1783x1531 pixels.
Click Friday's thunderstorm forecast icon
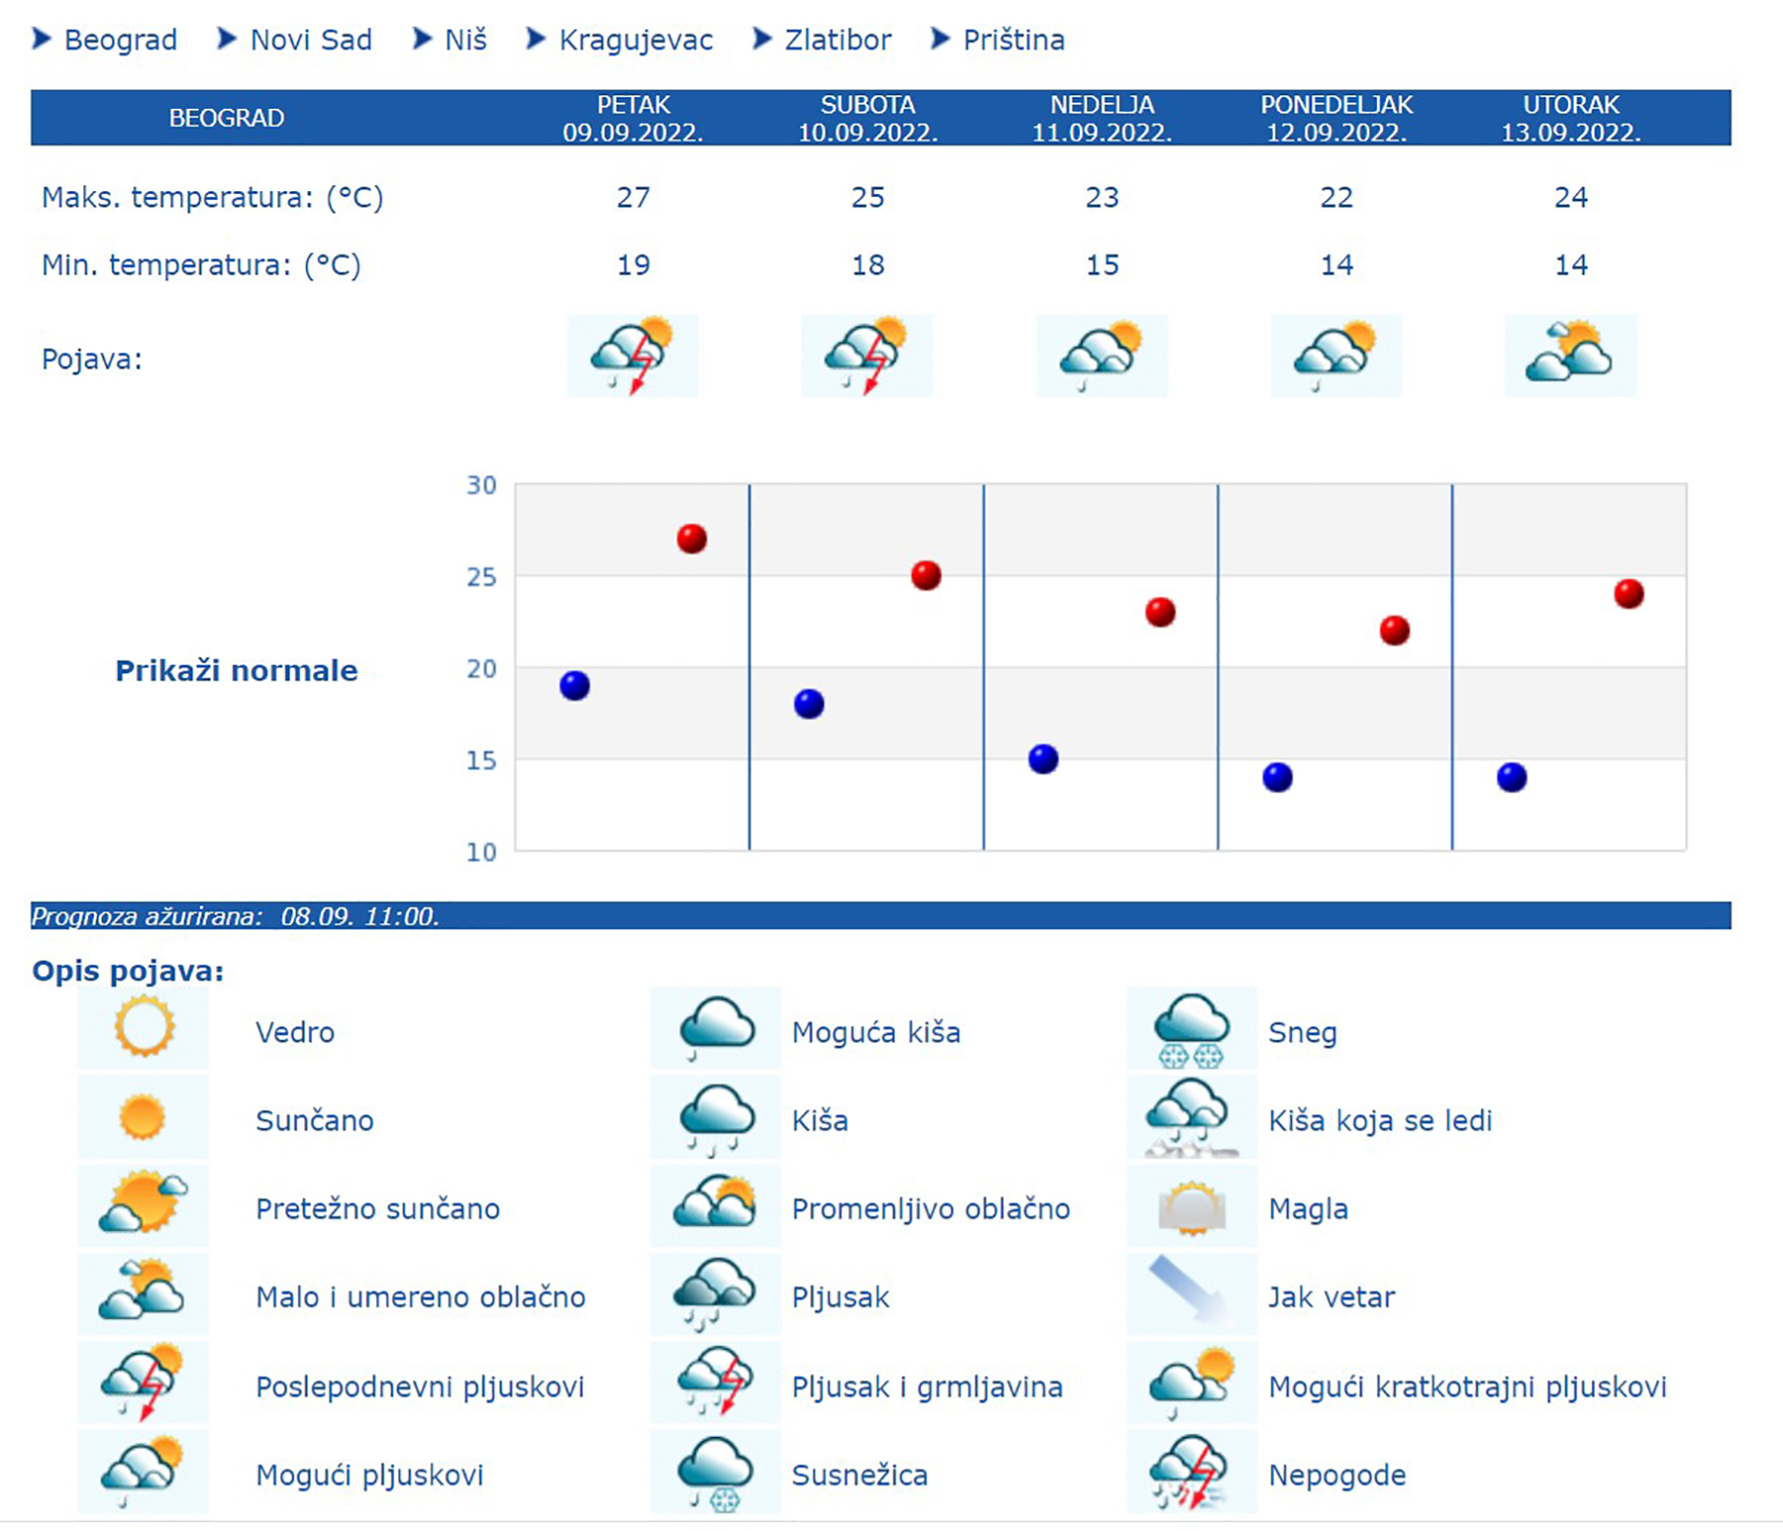[633, 357]
